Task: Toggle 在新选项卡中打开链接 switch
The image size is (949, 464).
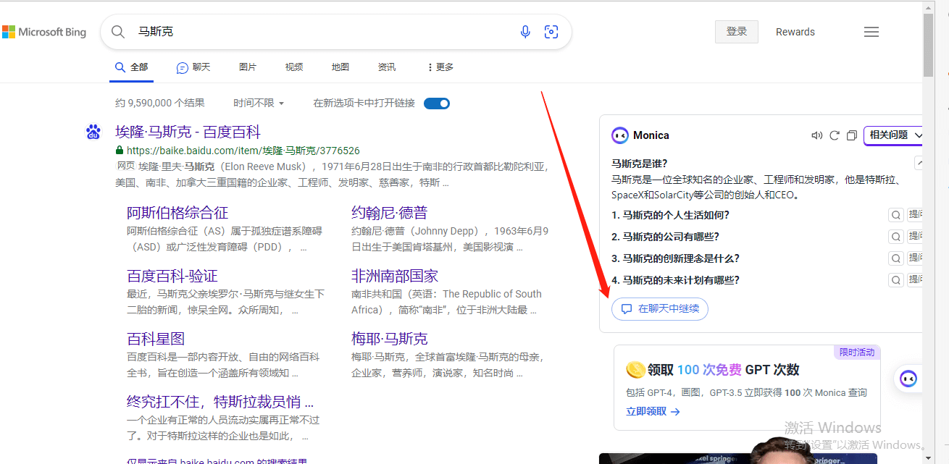Action: pyautogui.click(x=437, y=104)
